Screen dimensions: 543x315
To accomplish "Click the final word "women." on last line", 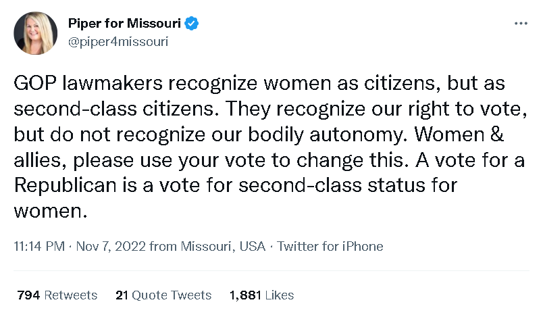I will click(x=51, y=212).
